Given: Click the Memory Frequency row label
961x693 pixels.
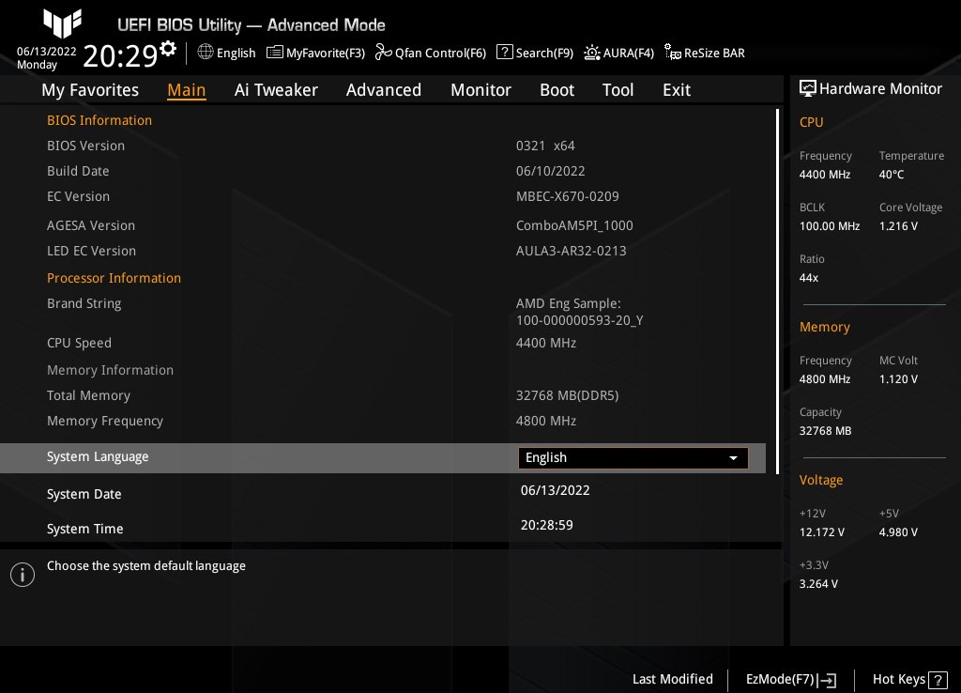Looking at the screenshot, I should [x=105, y=422].
